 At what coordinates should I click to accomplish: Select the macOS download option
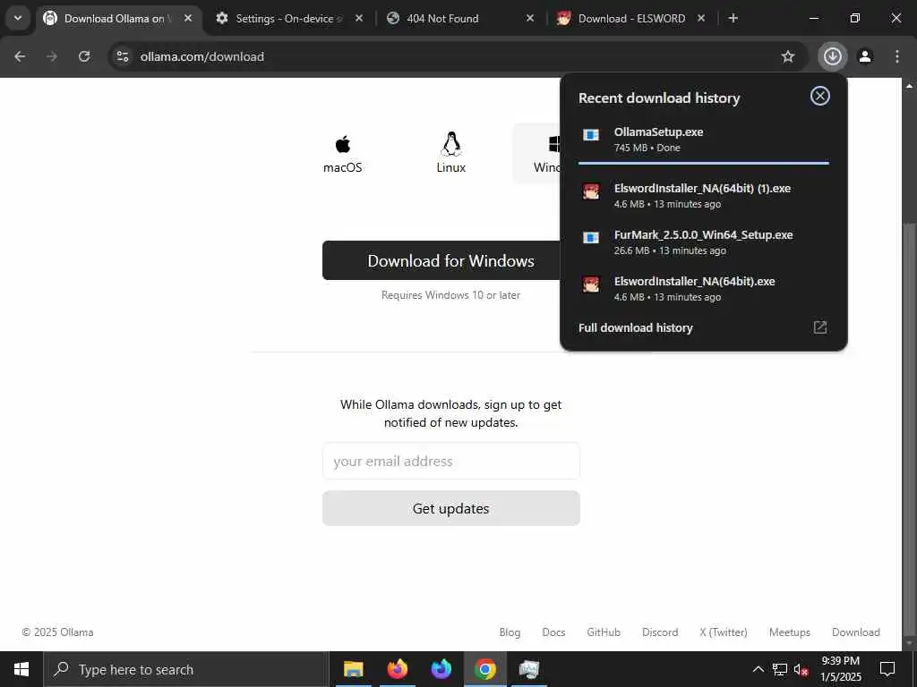pos(343,154)
